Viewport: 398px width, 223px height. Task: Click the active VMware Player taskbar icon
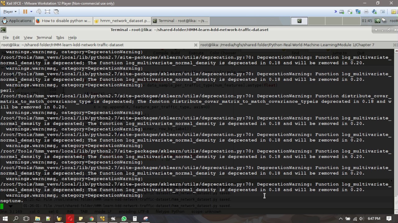102,219
